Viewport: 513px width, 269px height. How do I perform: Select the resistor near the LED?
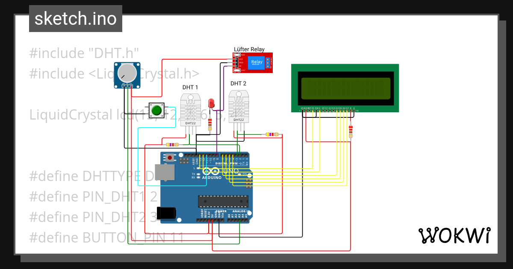(209, 125)
